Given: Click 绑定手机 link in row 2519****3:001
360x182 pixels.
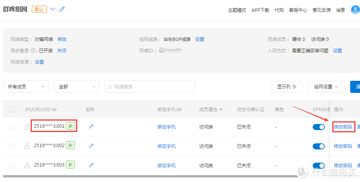Looking at the screenshot, I should pos(167,127).
